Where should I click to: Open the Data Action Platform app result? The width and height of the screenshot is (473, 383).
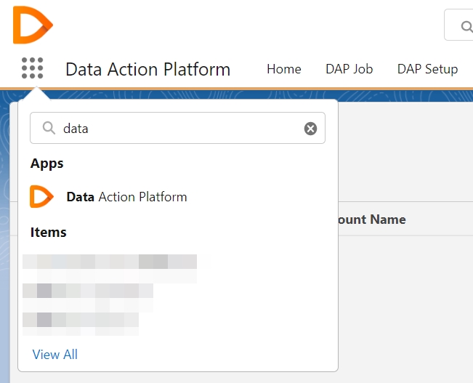[x=126, y=197]
